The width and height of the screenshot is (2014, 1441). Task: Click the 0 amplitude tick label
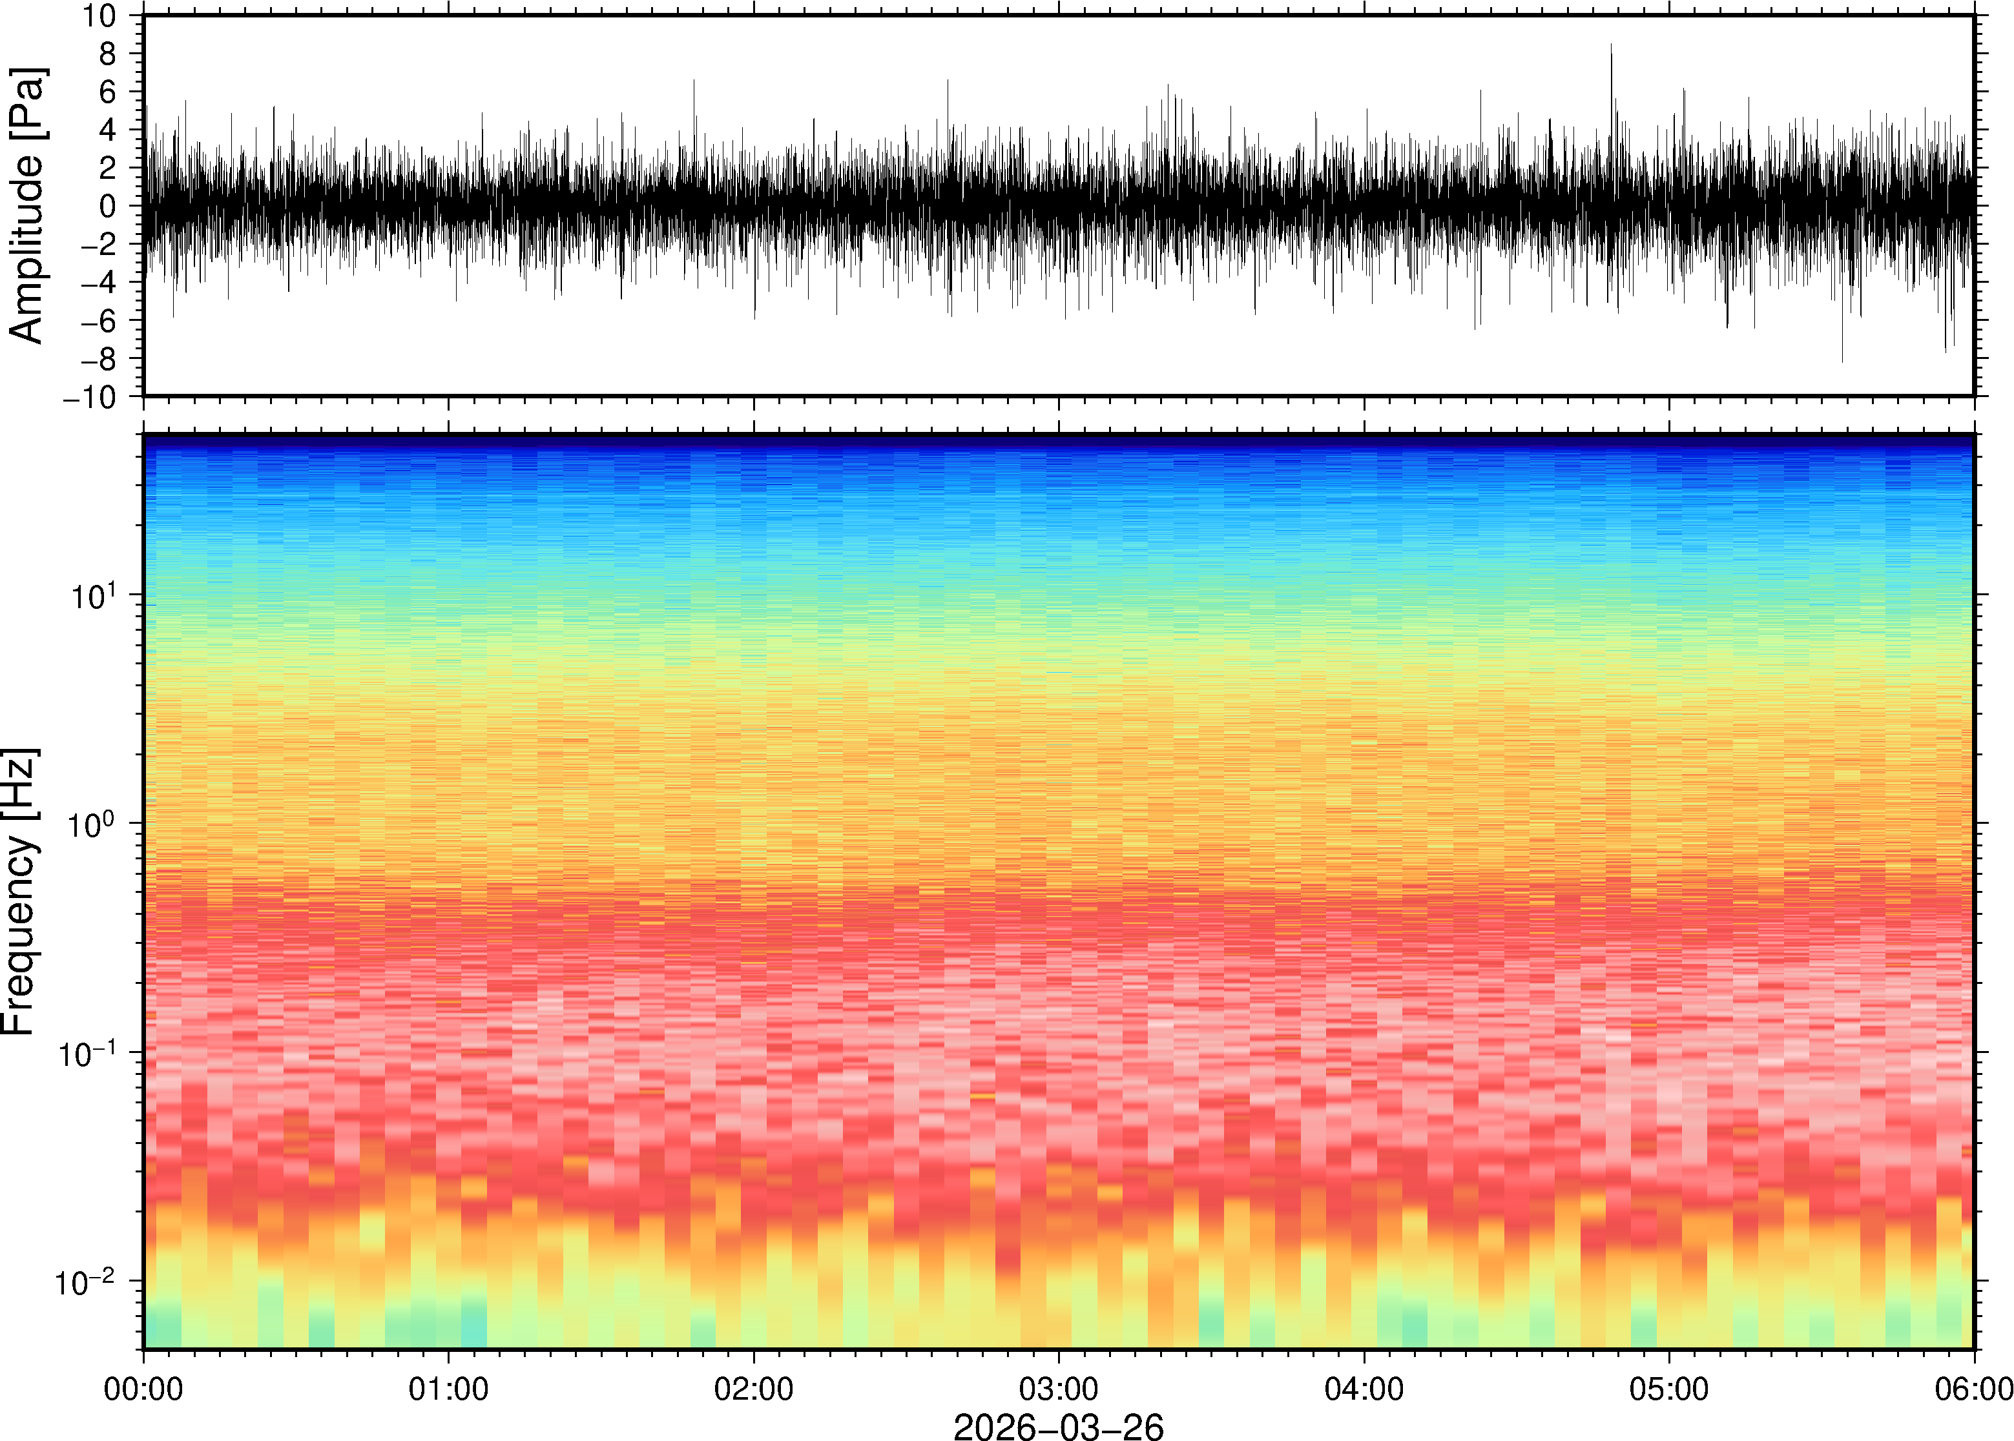(109, 207)
